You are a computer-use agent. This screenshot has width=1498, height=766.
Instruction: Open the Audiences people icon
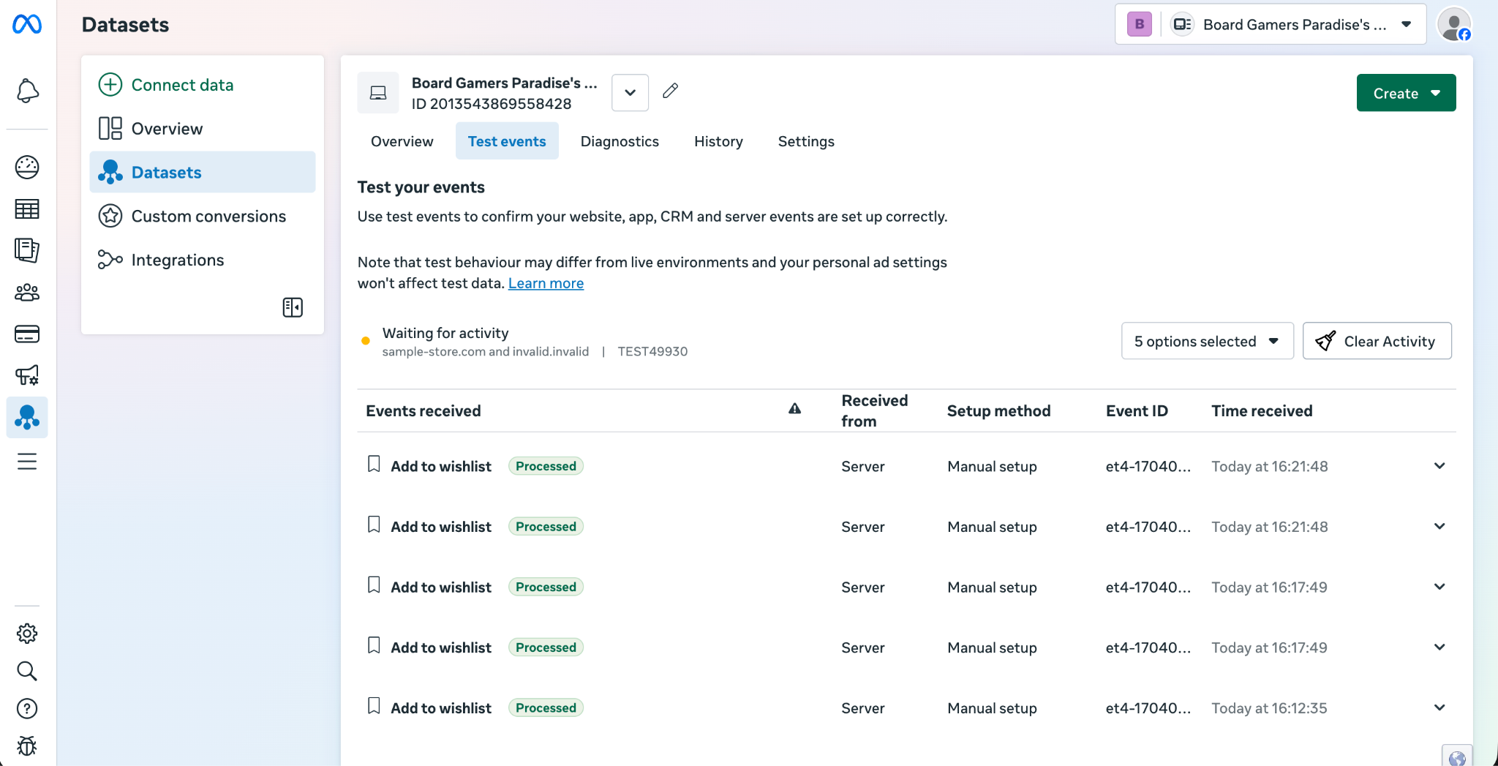[x=27, y=293]
